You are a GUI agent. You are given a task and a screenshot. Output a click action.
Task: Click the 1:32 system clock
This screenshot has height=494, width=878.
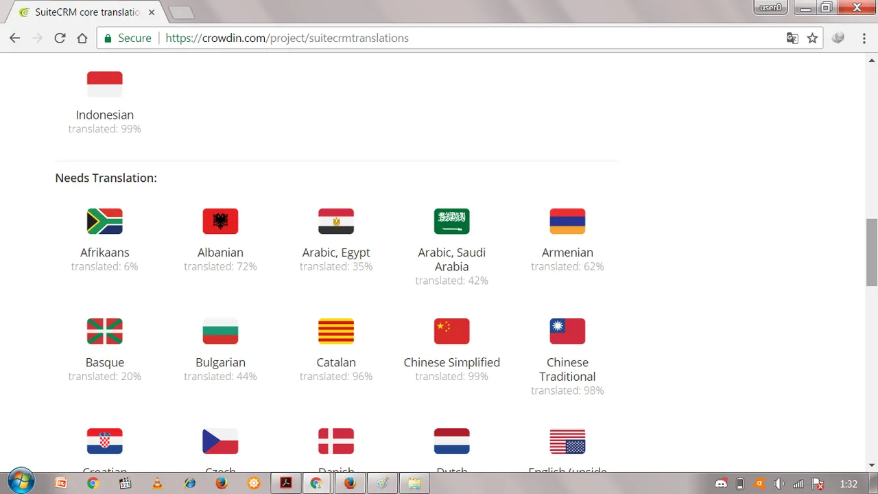(x=849, y=484)
